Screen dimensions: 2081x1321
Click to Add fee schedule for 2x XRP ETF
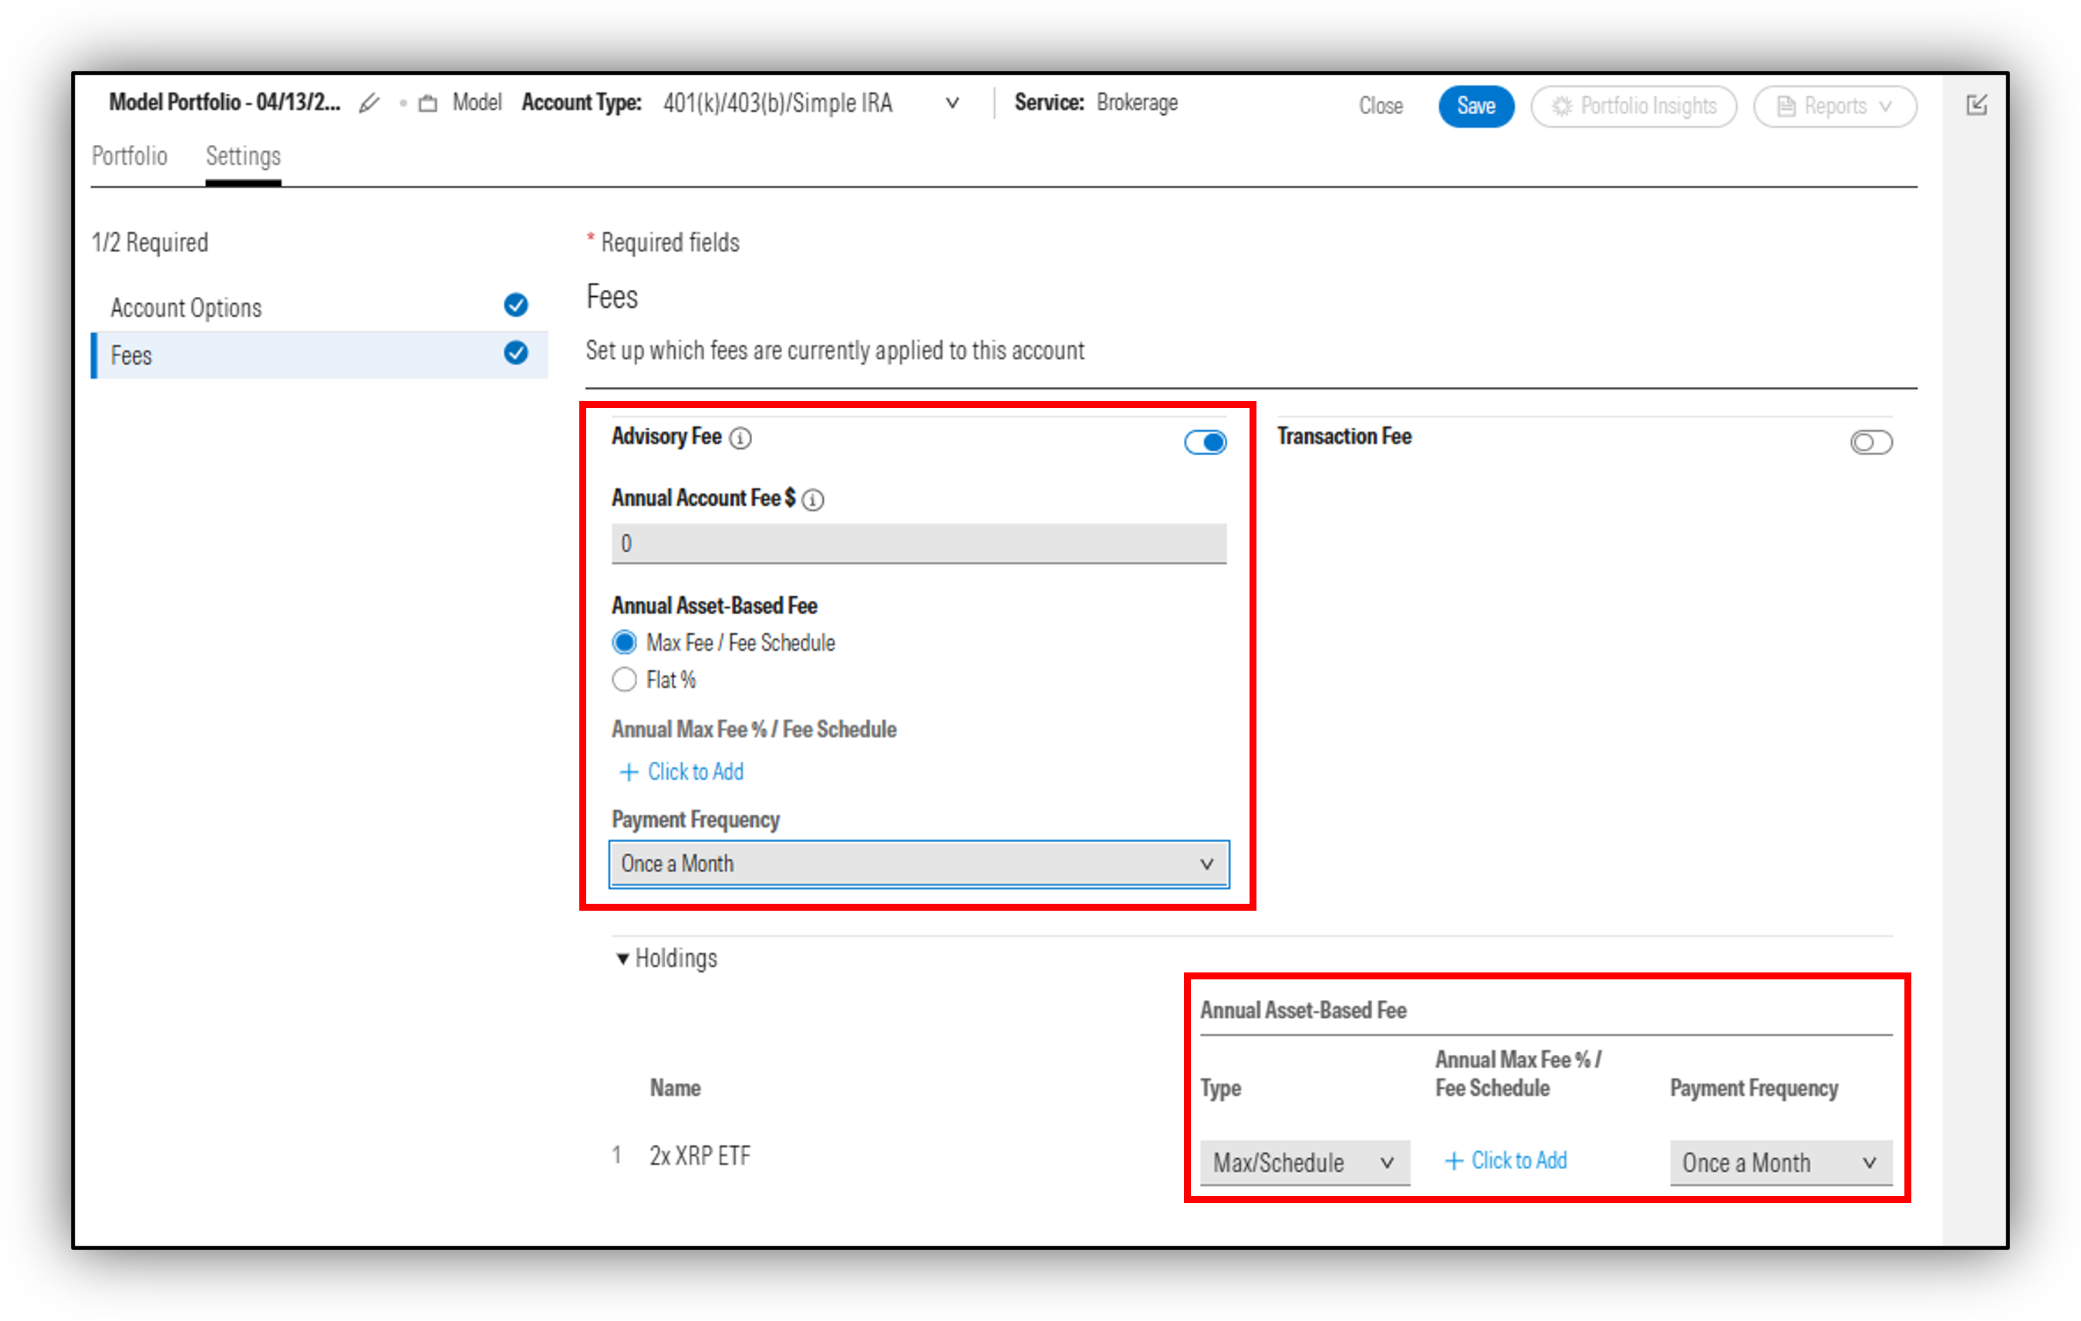click(1506, 1161)
